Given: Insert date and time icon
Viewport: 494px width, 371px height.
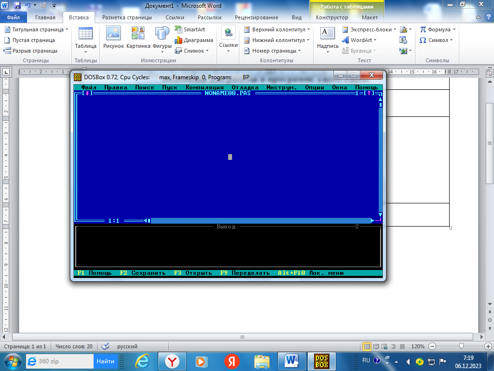Looking at the screenshot, I should coord(403,40).
